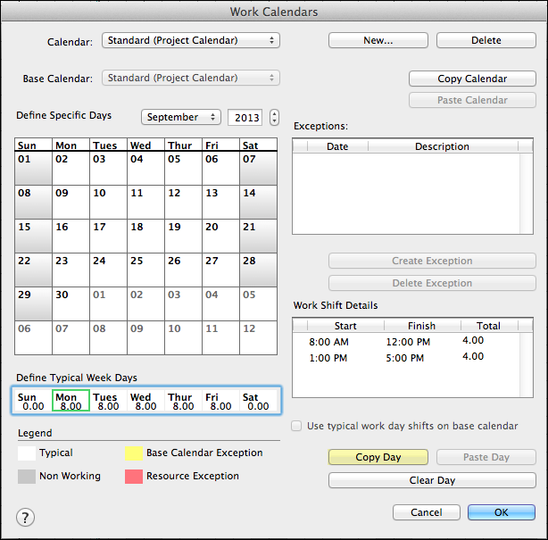Click the help question mark icon
The image size is (548, 540).
click(26, 517)
